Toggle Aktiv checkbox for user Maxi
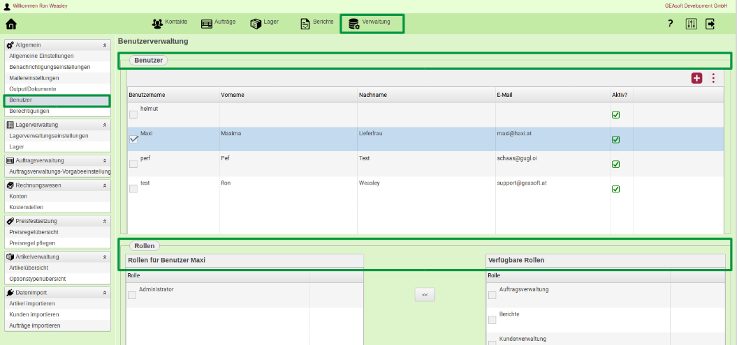The height and width of the screenshot is (345, 737). (616, 139)
